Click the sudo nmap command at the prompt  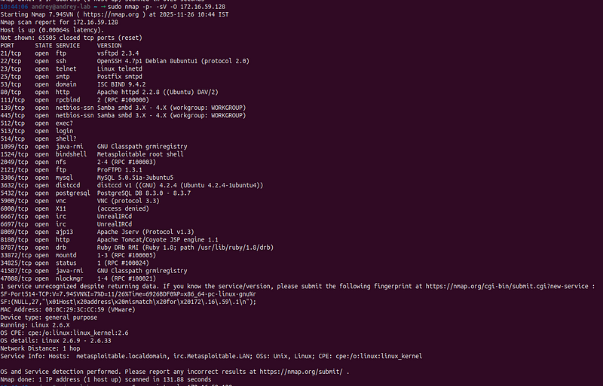coord(167,7)
